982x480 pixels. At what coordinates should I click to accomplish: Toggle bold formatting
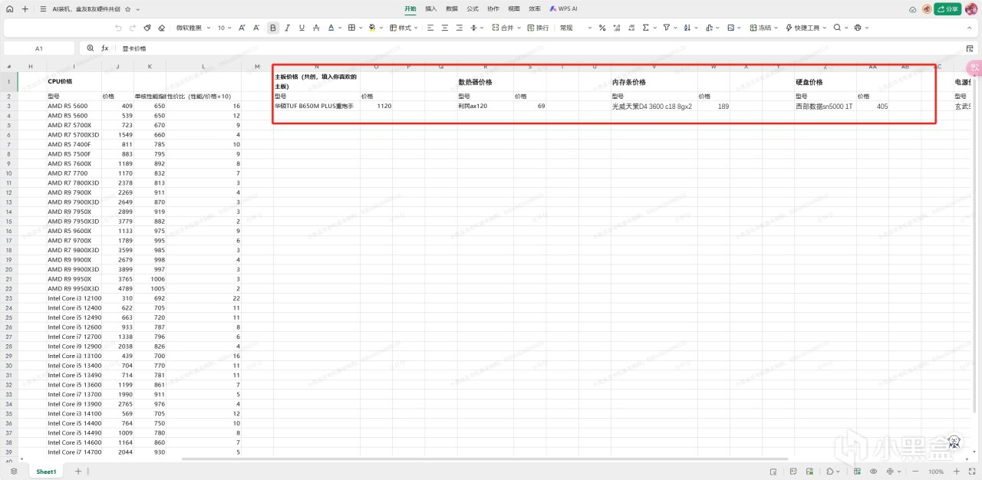tap(273, 28)
